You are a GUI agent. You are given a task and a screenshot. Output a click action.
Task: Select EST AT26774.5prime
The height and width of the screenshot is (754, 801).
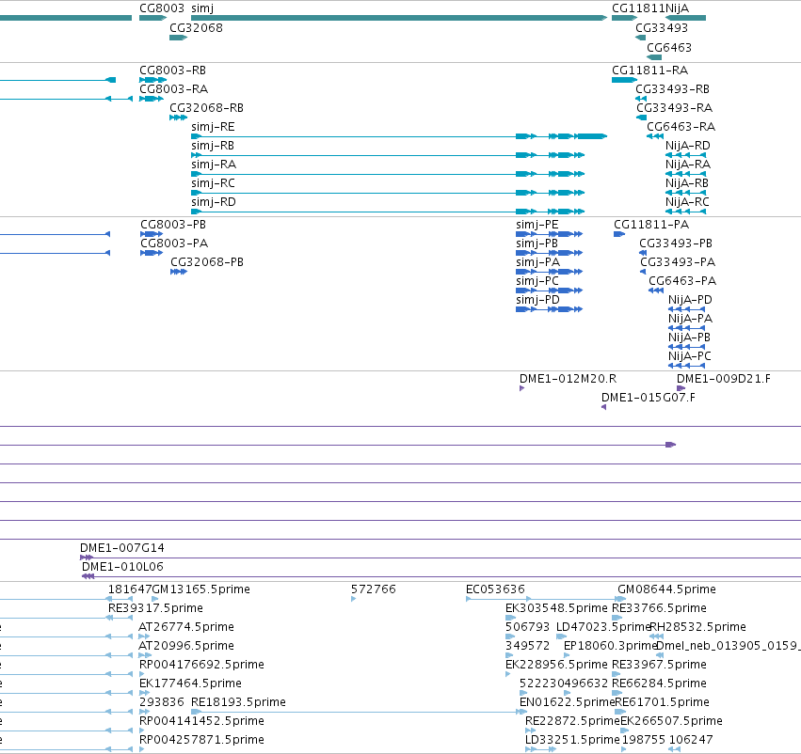point(186,627)
